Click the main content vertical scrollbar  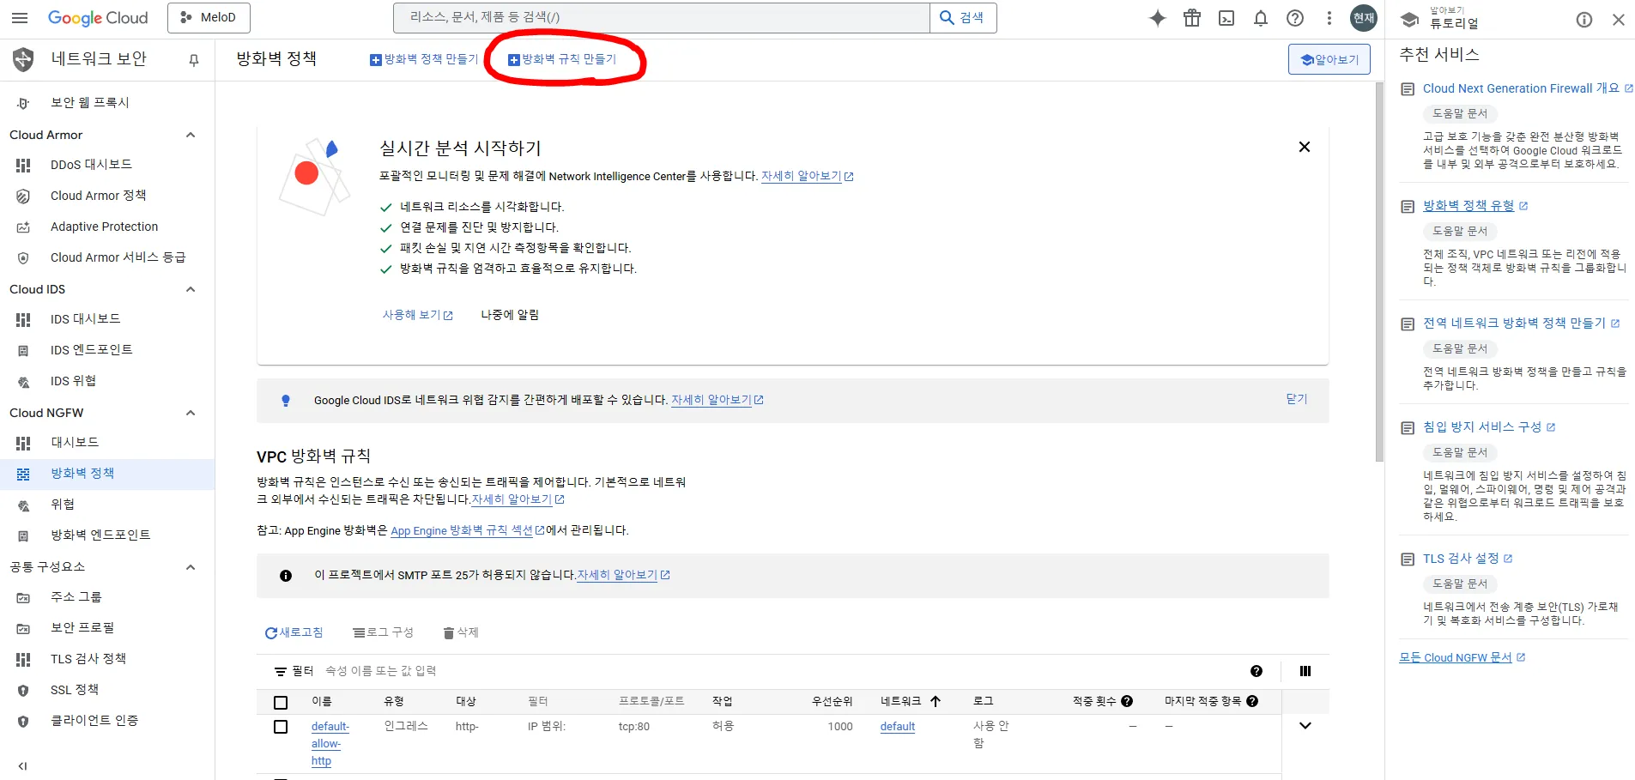pyautogui.click(x=1378, y=273)
